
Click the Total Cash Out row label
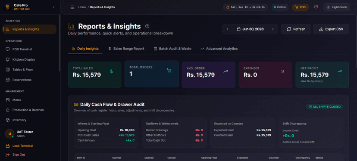pos(156,140)
